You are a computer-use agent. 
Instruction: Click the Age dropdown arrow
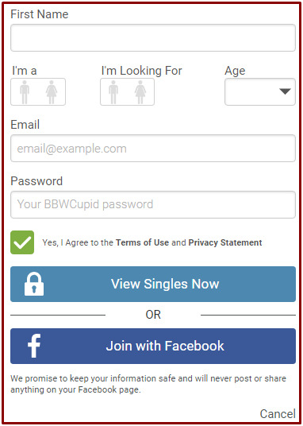(285, 91)
